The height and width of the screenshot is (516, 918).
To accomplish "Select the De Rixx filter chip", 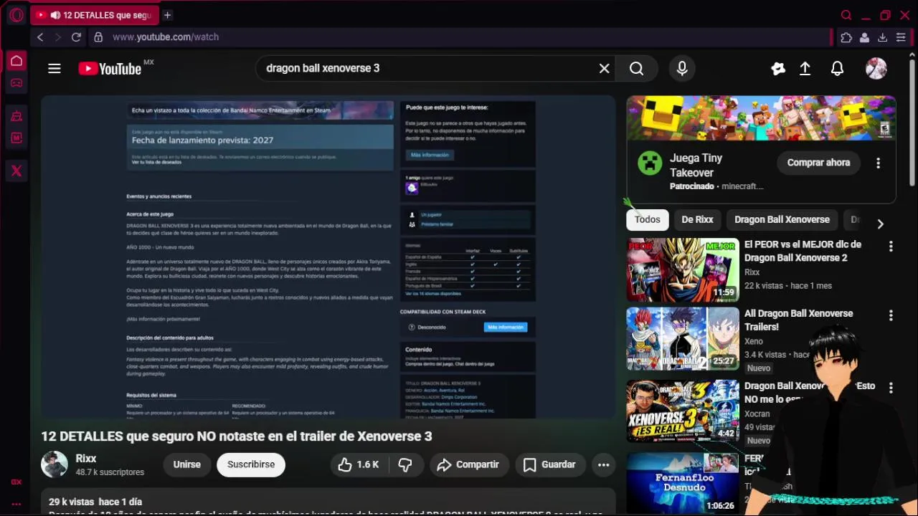I will (x=697, y=219).
